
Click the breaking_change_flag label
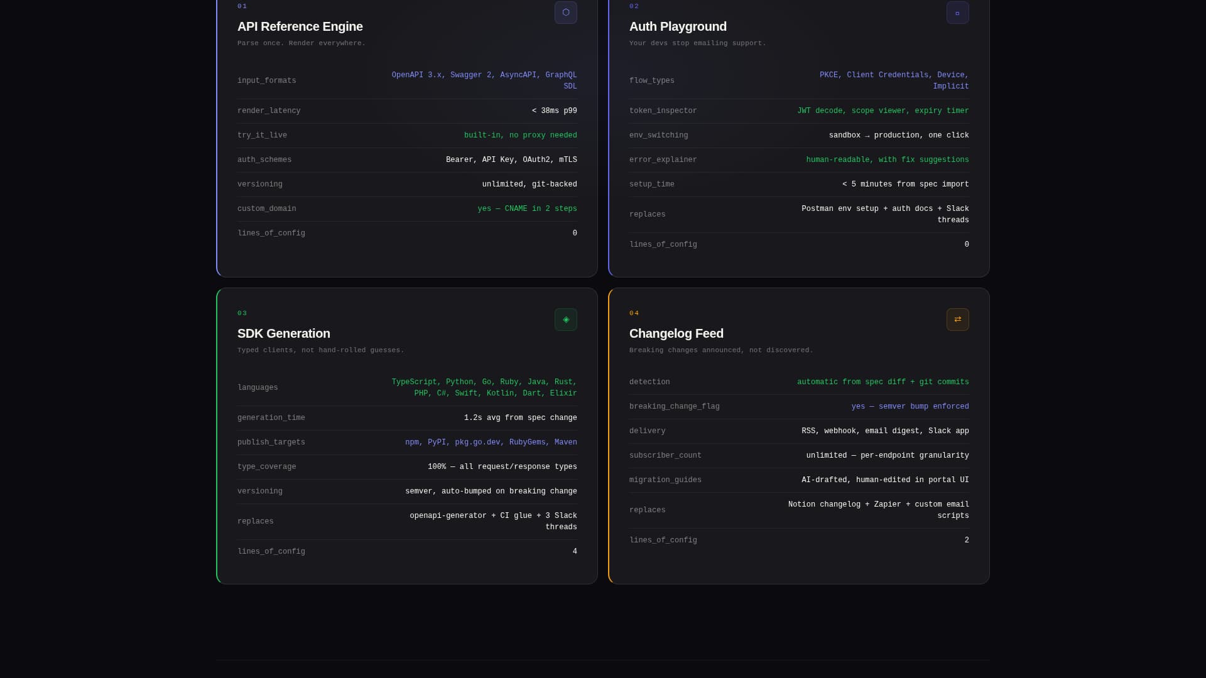click(x=674, y=407)
